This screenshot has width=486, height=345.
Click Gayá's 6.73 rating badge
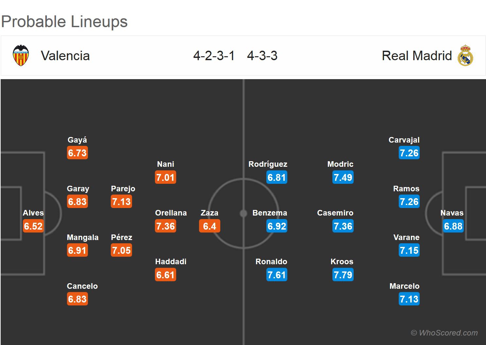pyautogui.click(x=77, y=153)
